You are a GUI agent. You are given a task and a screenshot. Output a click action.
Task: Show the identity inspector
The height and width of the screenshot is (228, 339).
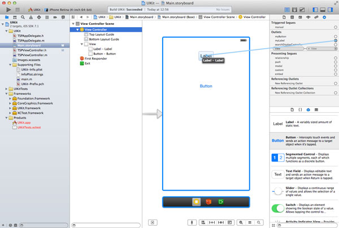[300, 17]
